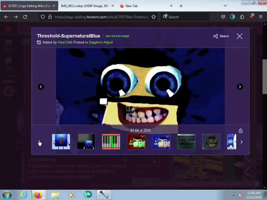
Task: Open the extensions puzzle piece icon
Action: click(x=242, y=17)
